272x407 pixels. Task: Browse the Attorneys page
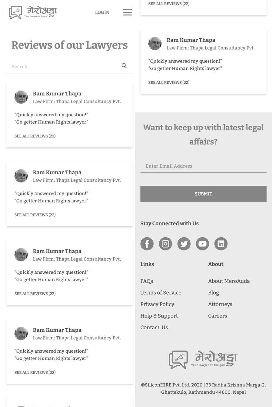(220, 304)
